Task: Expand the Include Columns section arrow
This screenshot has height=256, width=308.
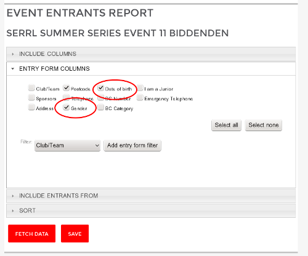Action: click(x=13, y=54)
